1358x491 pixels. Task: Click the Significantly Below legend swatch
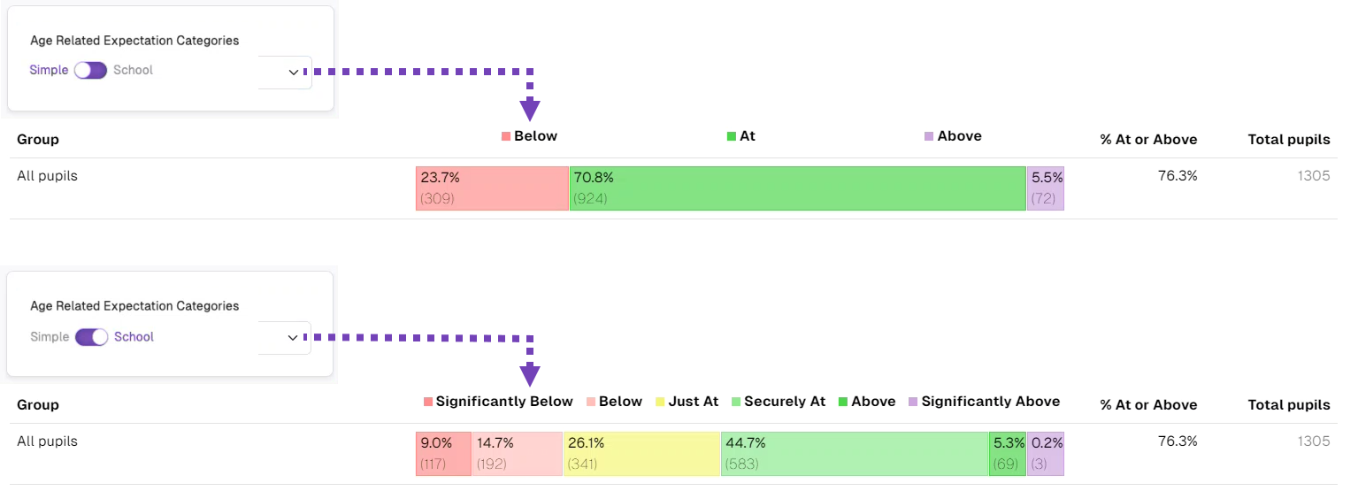pyautogui.click(x=428, y=403)
